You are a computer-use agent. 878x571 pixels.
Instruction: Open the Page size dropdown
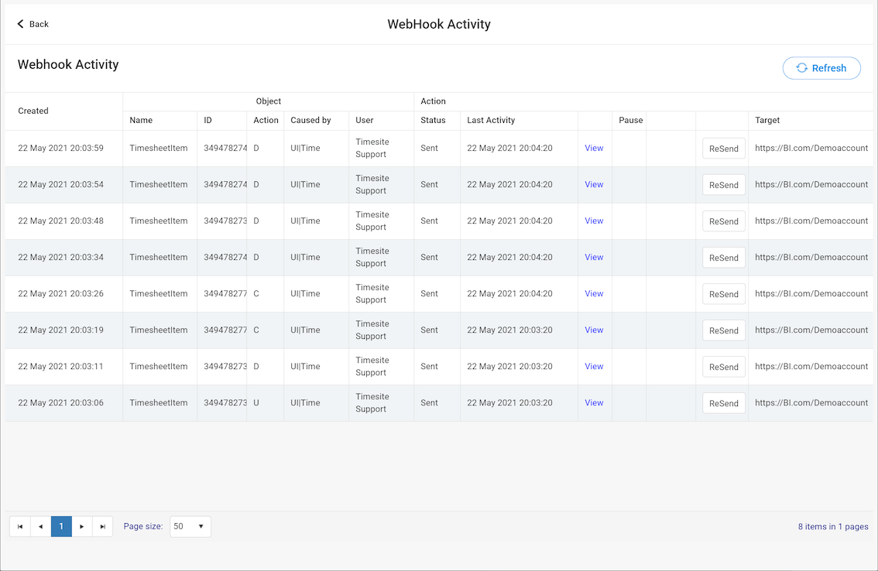click(x=190, y=527)
